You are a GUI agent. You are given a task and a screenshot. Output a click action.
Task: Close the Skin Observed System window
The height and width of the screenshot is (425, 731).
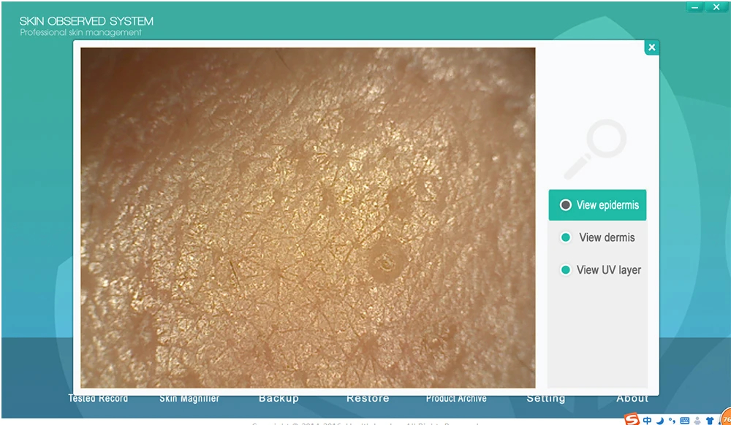[716, 7]
